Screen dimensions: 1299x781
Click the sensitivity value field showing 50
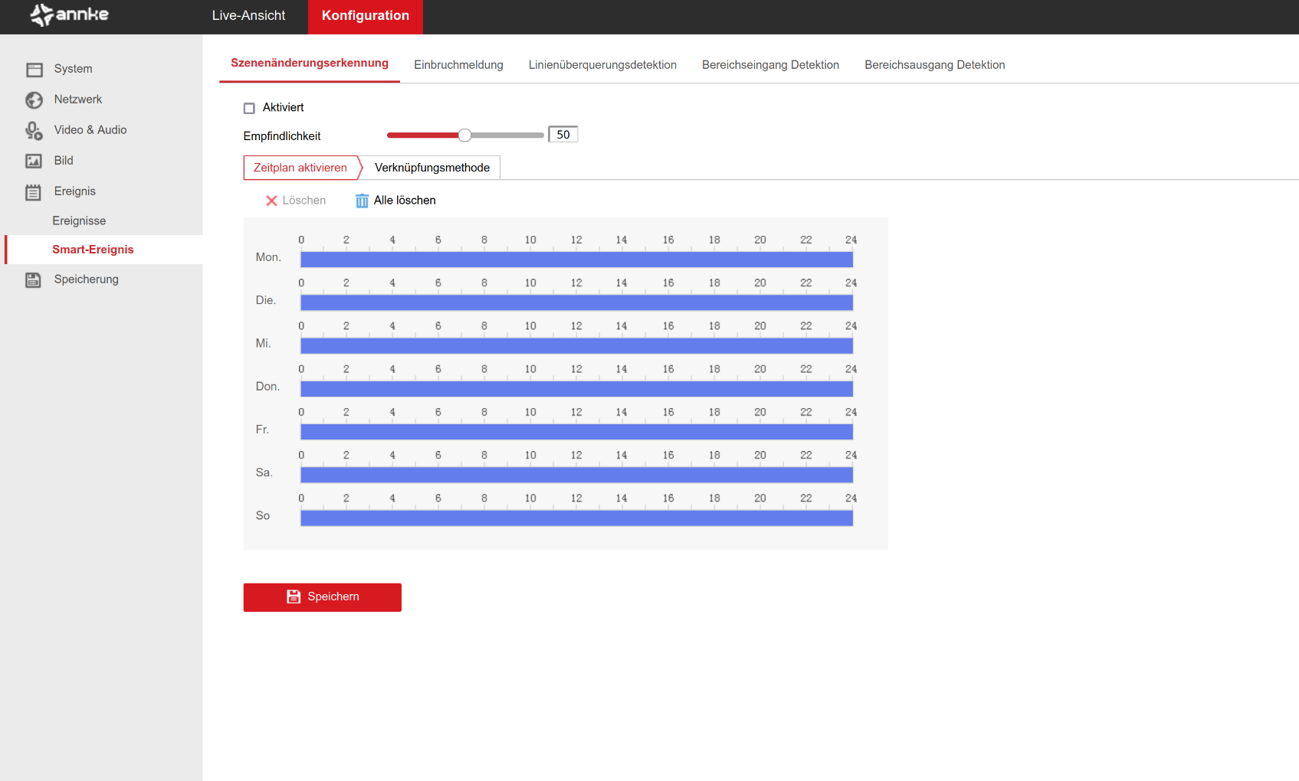coord(563,135)
